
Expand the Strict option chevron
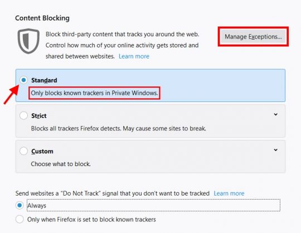coord(276,114)
